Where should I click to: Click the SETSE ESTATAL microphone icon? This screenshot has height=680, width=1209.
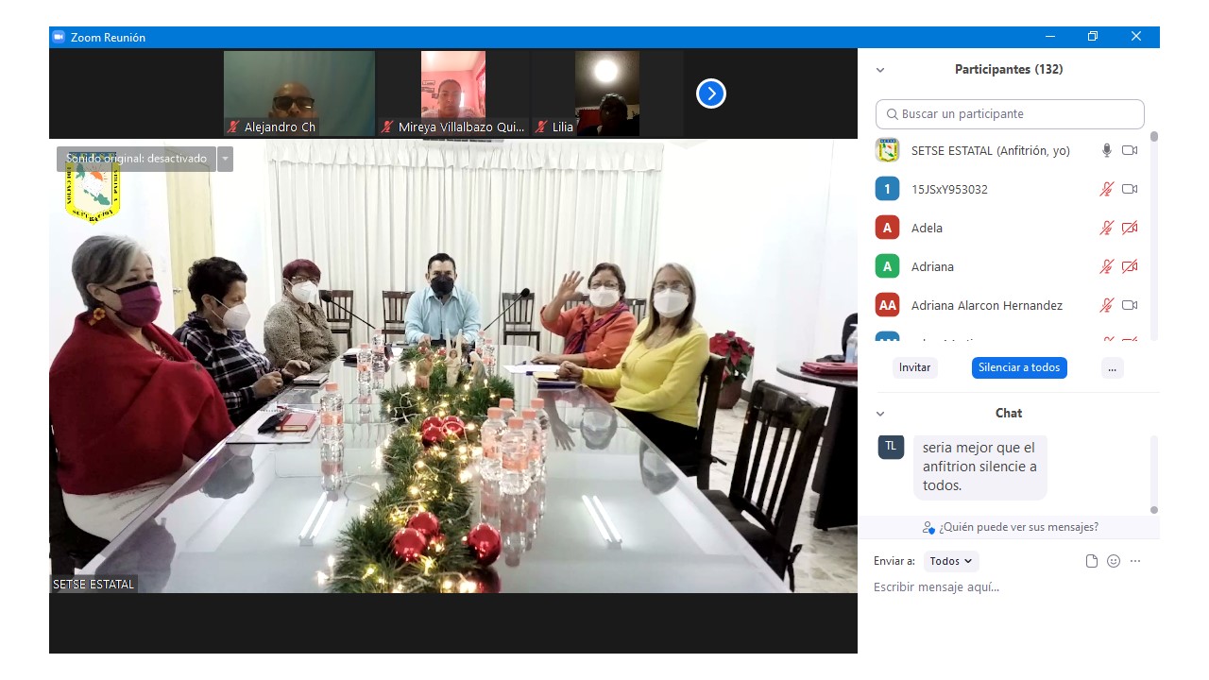tap(1106, 150)
